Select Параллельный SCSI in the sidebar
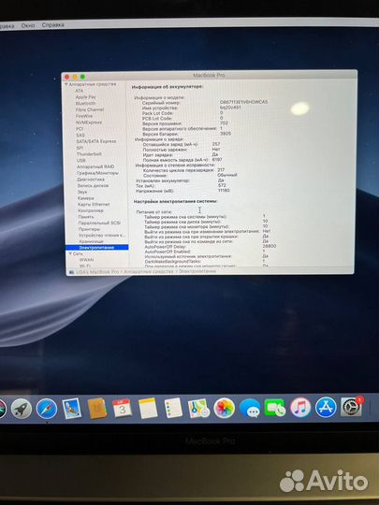The height and width of the screenshot is (505, 379). [99, 223]
